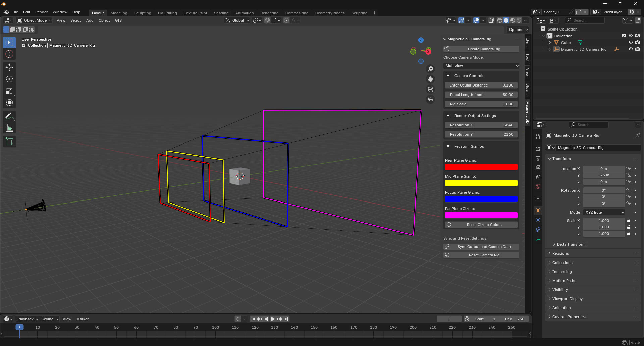
Task: Open XYZ Euler rotation mode dropdown
Action: (x=604, y=212)
